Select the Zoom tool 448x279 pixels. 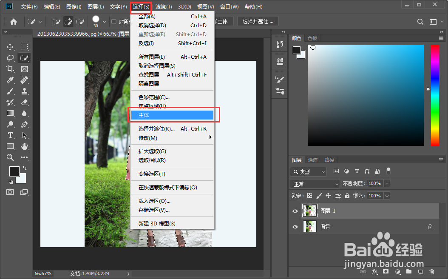tap(11, 157)
